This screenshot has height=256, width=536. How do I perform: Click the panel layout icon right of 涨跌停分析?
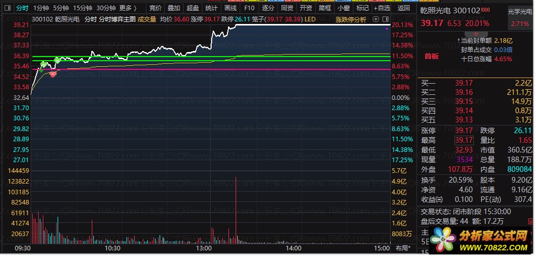click(386, 19)
